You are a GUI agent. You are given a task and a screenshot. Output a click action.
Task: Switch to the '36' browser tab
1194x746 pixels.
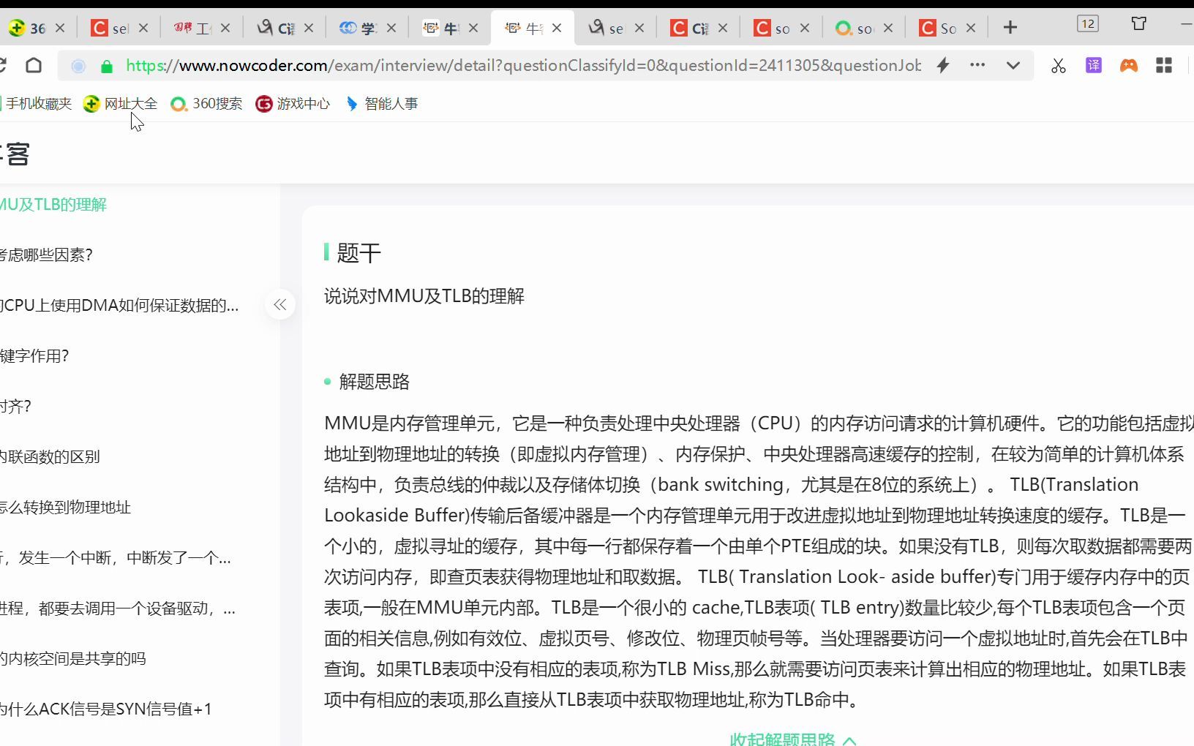pyautogui.click(x=29, y=28)
